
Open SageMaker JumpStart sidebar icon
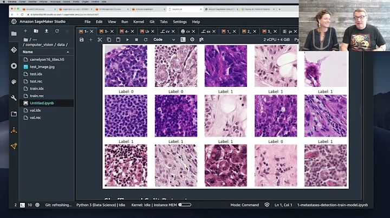(14, 130)
